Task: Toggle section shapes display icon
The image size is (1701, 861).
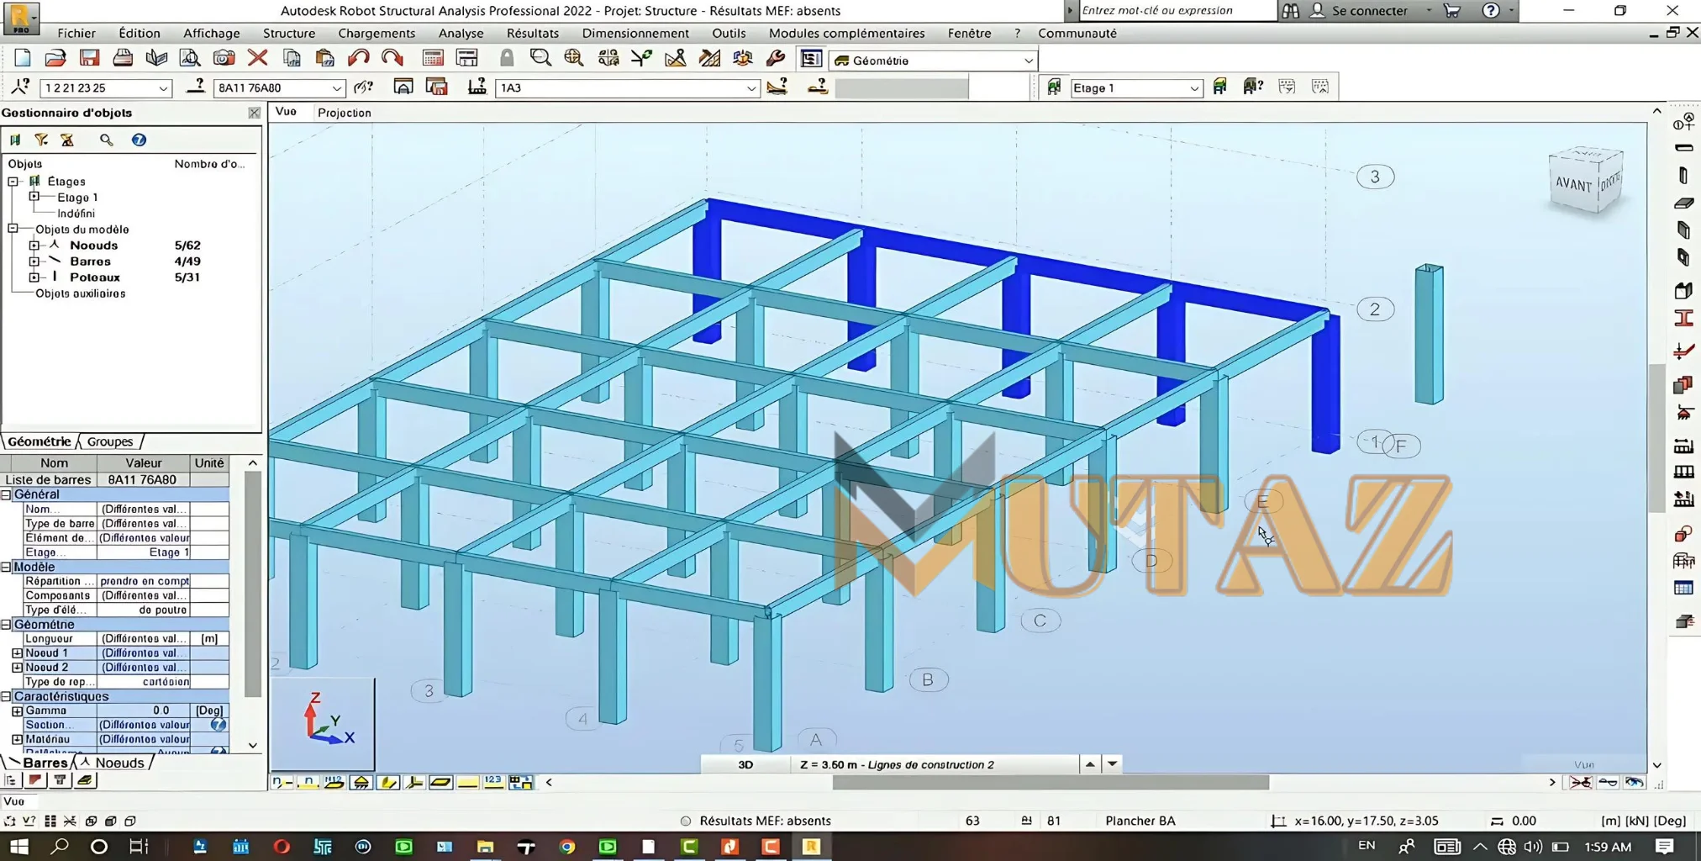Action: (x=387, y=782)
